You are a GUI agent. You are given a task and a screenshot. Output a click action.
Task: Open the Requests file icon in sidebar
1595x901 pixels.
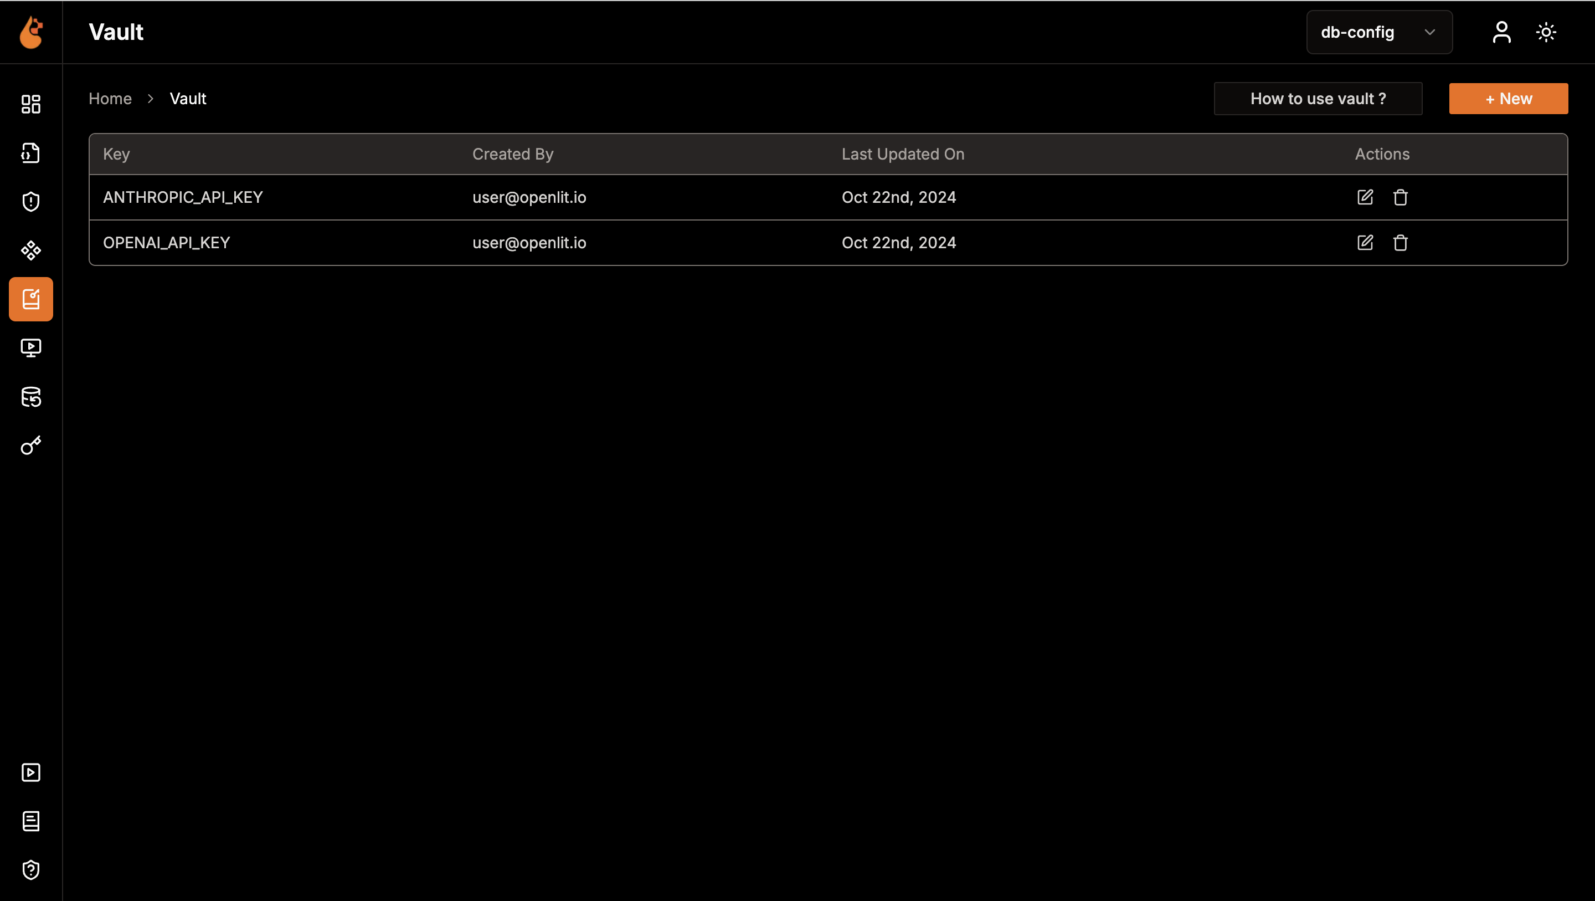[x=31, y=153]
